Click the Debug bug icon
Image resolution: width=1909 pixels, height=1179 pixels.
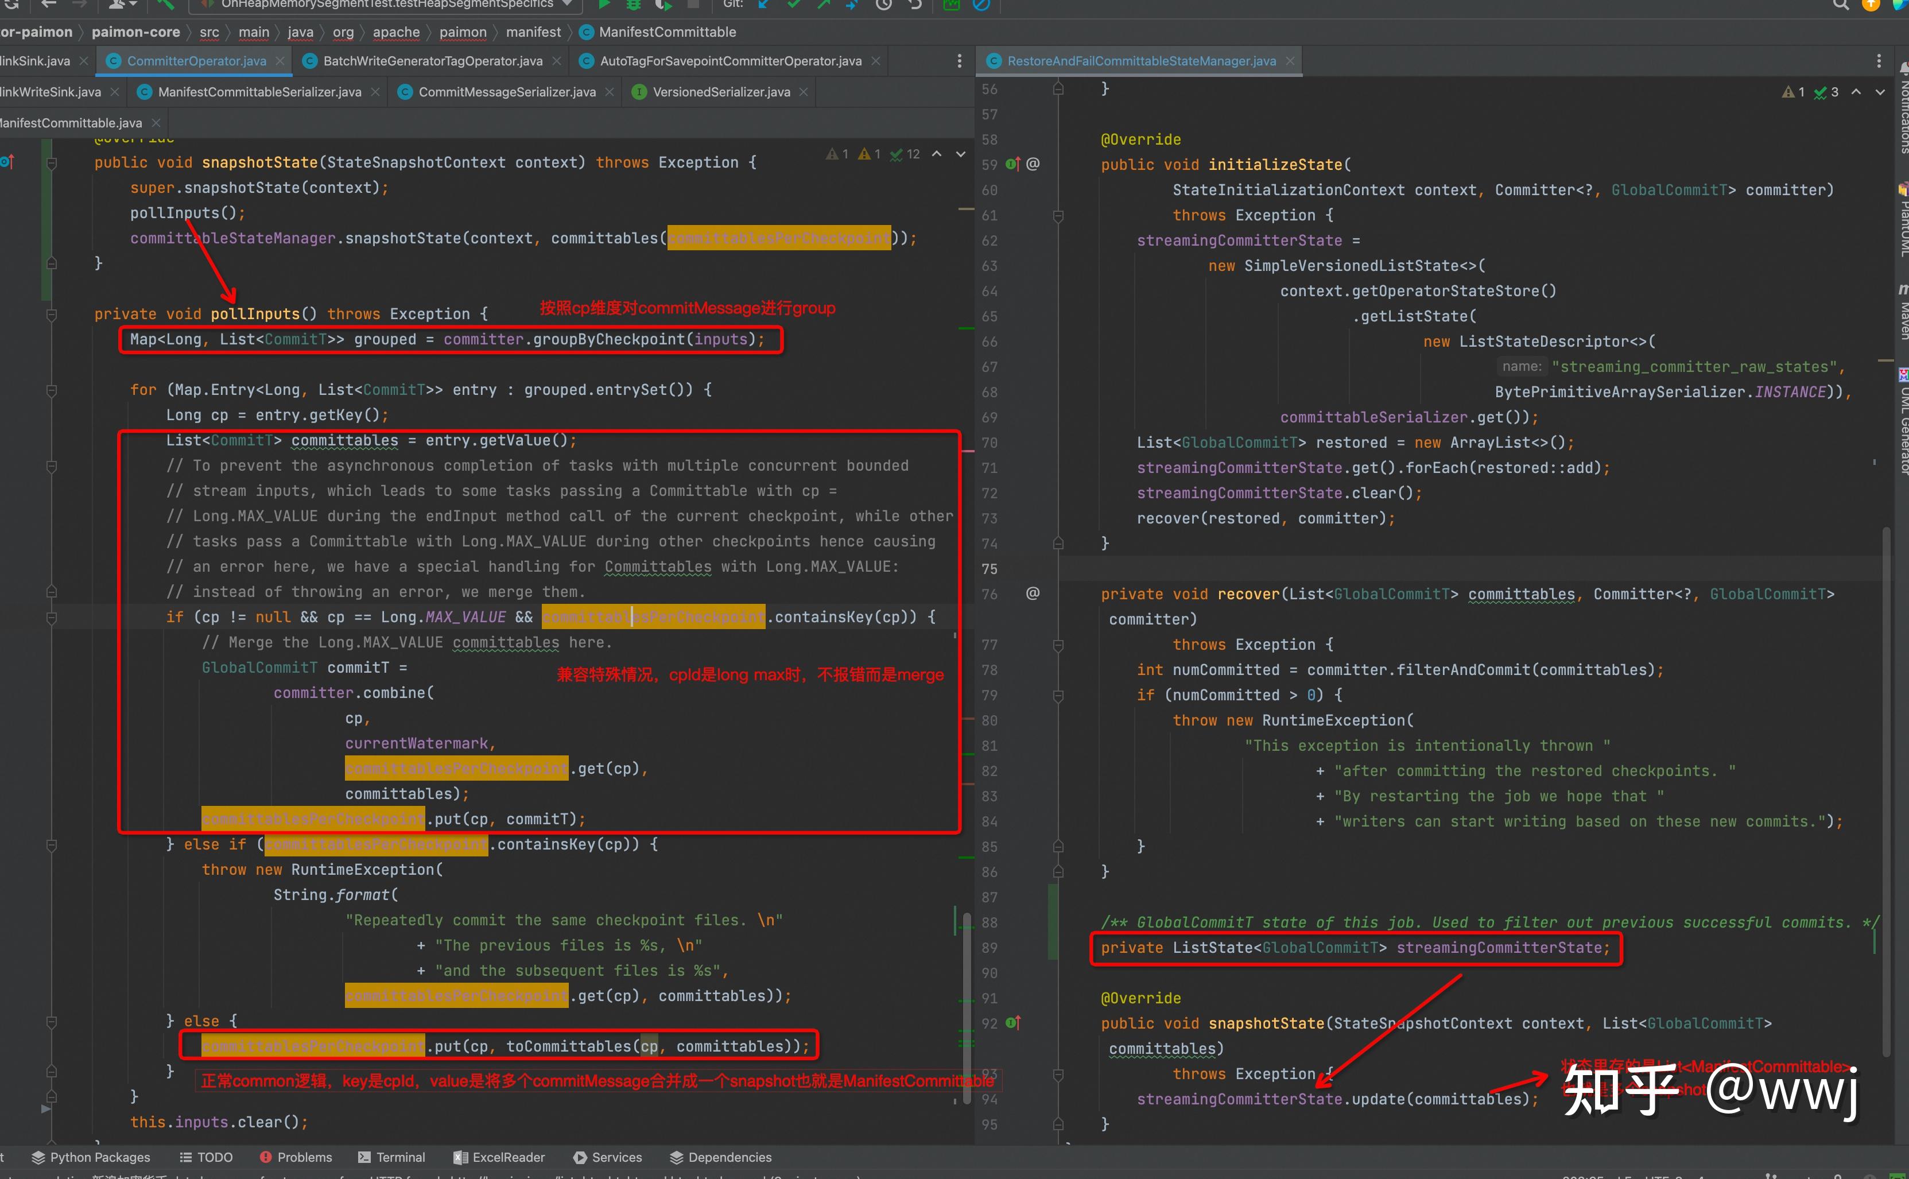tap(633, 5)
